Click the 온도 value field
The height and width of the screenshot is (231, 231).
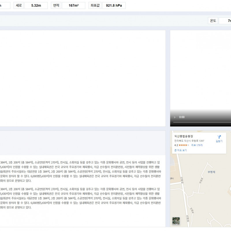click(x=225, y=21)
